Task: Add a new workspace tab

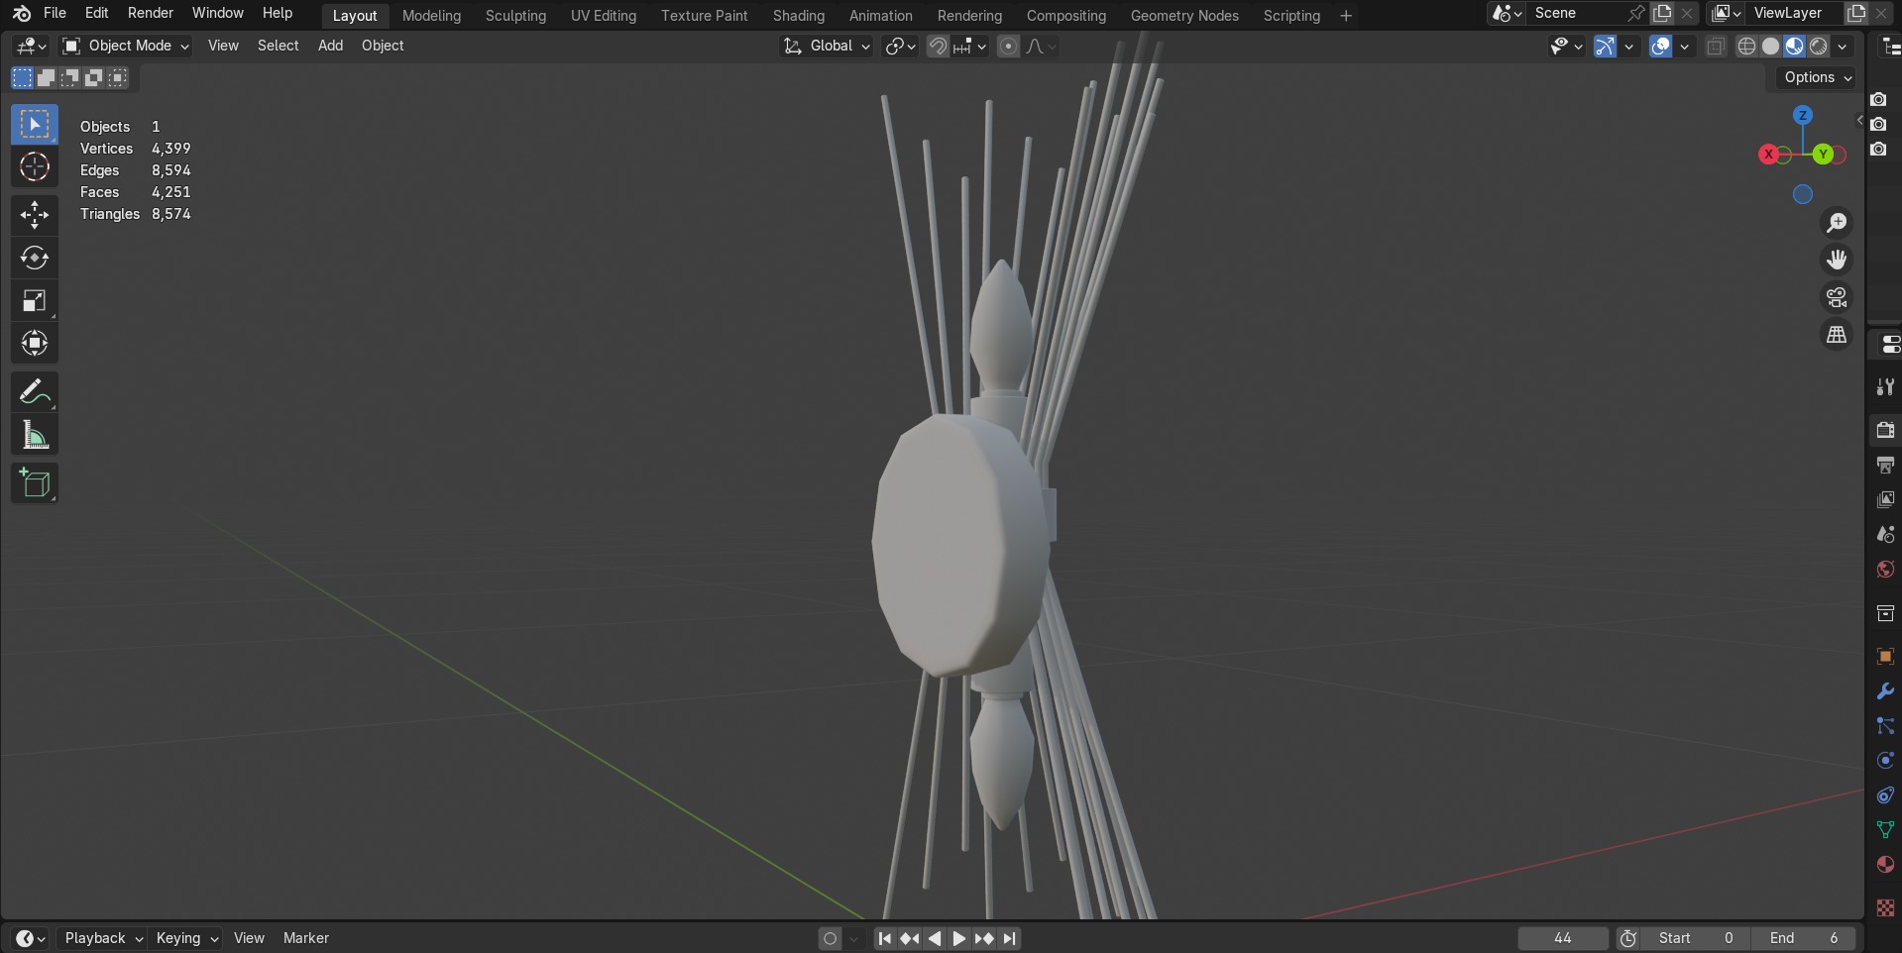Action: pos(1346,16)
